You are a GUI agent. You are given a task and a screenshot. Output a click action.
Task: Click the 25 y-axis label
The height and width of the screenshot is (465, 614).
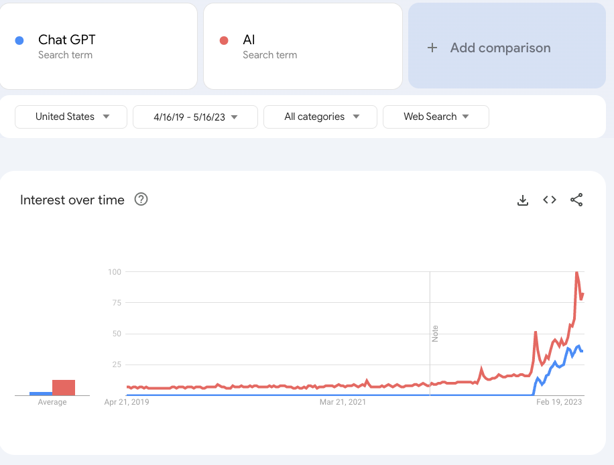(x=117, y=364)
